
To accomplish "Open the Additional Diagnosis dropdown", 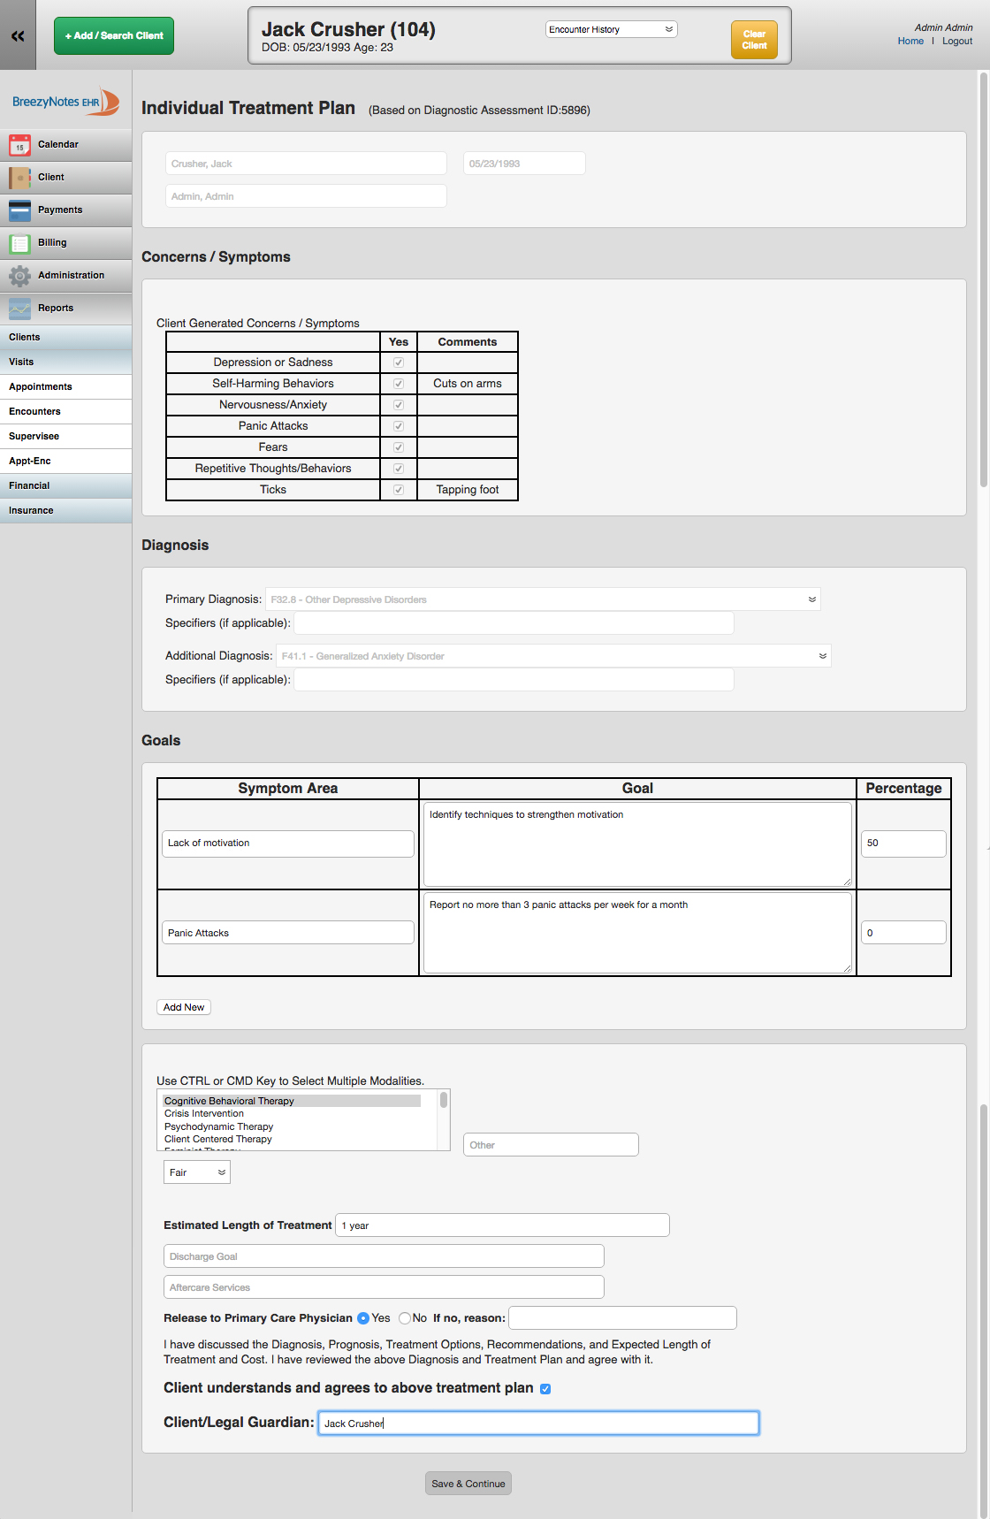I will (553, 656).
